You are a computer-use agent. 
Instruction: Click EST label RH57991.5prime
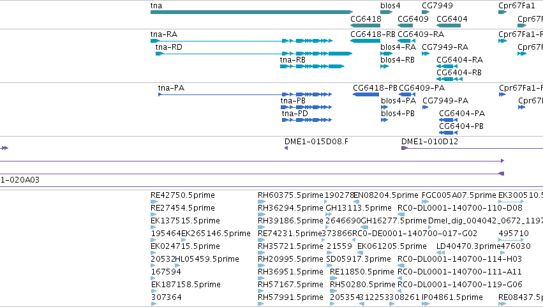click(290, 297)
